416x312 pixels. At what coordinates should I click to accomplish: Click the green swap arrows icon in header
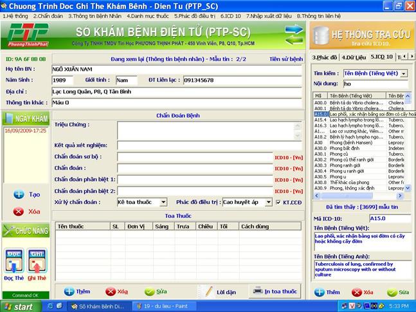[294, 33]
